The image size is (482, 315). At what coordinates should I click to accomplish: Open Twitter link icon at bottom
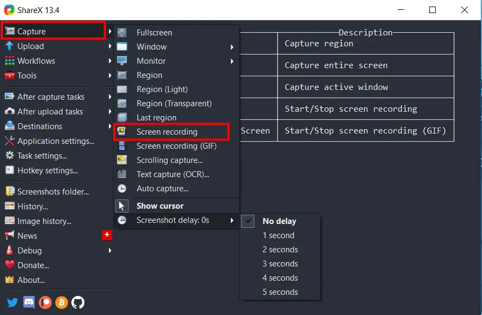(13, 302)
